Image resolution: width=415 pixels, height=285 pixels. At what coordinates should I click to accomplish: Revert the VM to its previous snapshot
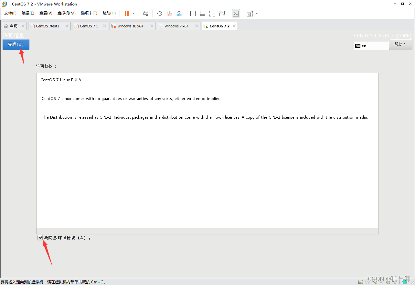tap(169, 14)
